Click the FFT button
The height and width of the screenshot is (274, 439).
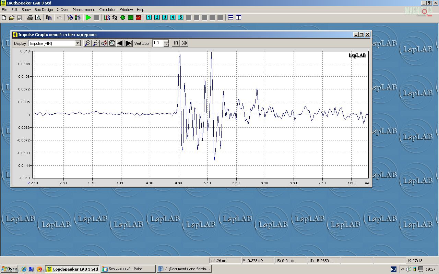pos(176,43)
